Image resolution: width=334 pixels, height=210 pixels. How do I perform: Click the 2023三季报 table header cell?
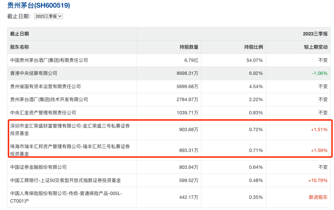pos(315,34)
